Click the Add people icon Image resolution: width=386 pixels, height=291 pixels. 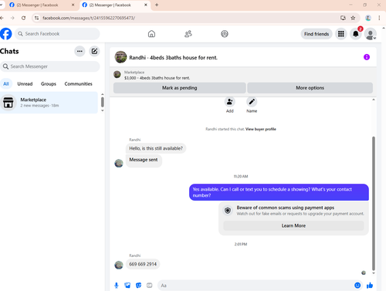(229, 102)
